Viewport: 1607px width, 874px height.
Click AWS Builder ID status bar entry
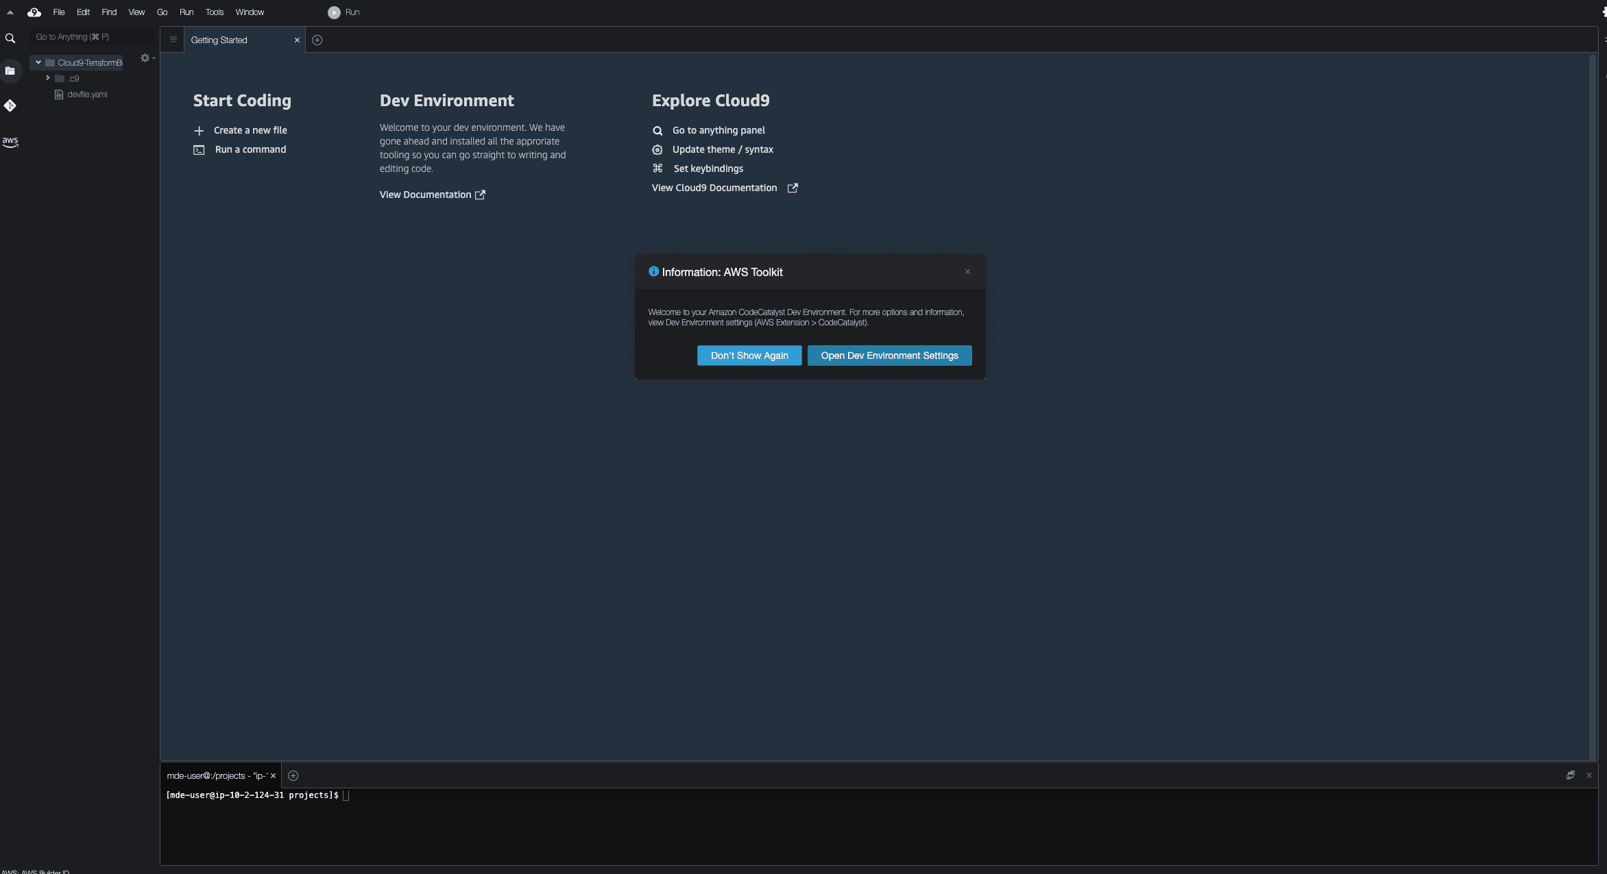coord(35,871)
